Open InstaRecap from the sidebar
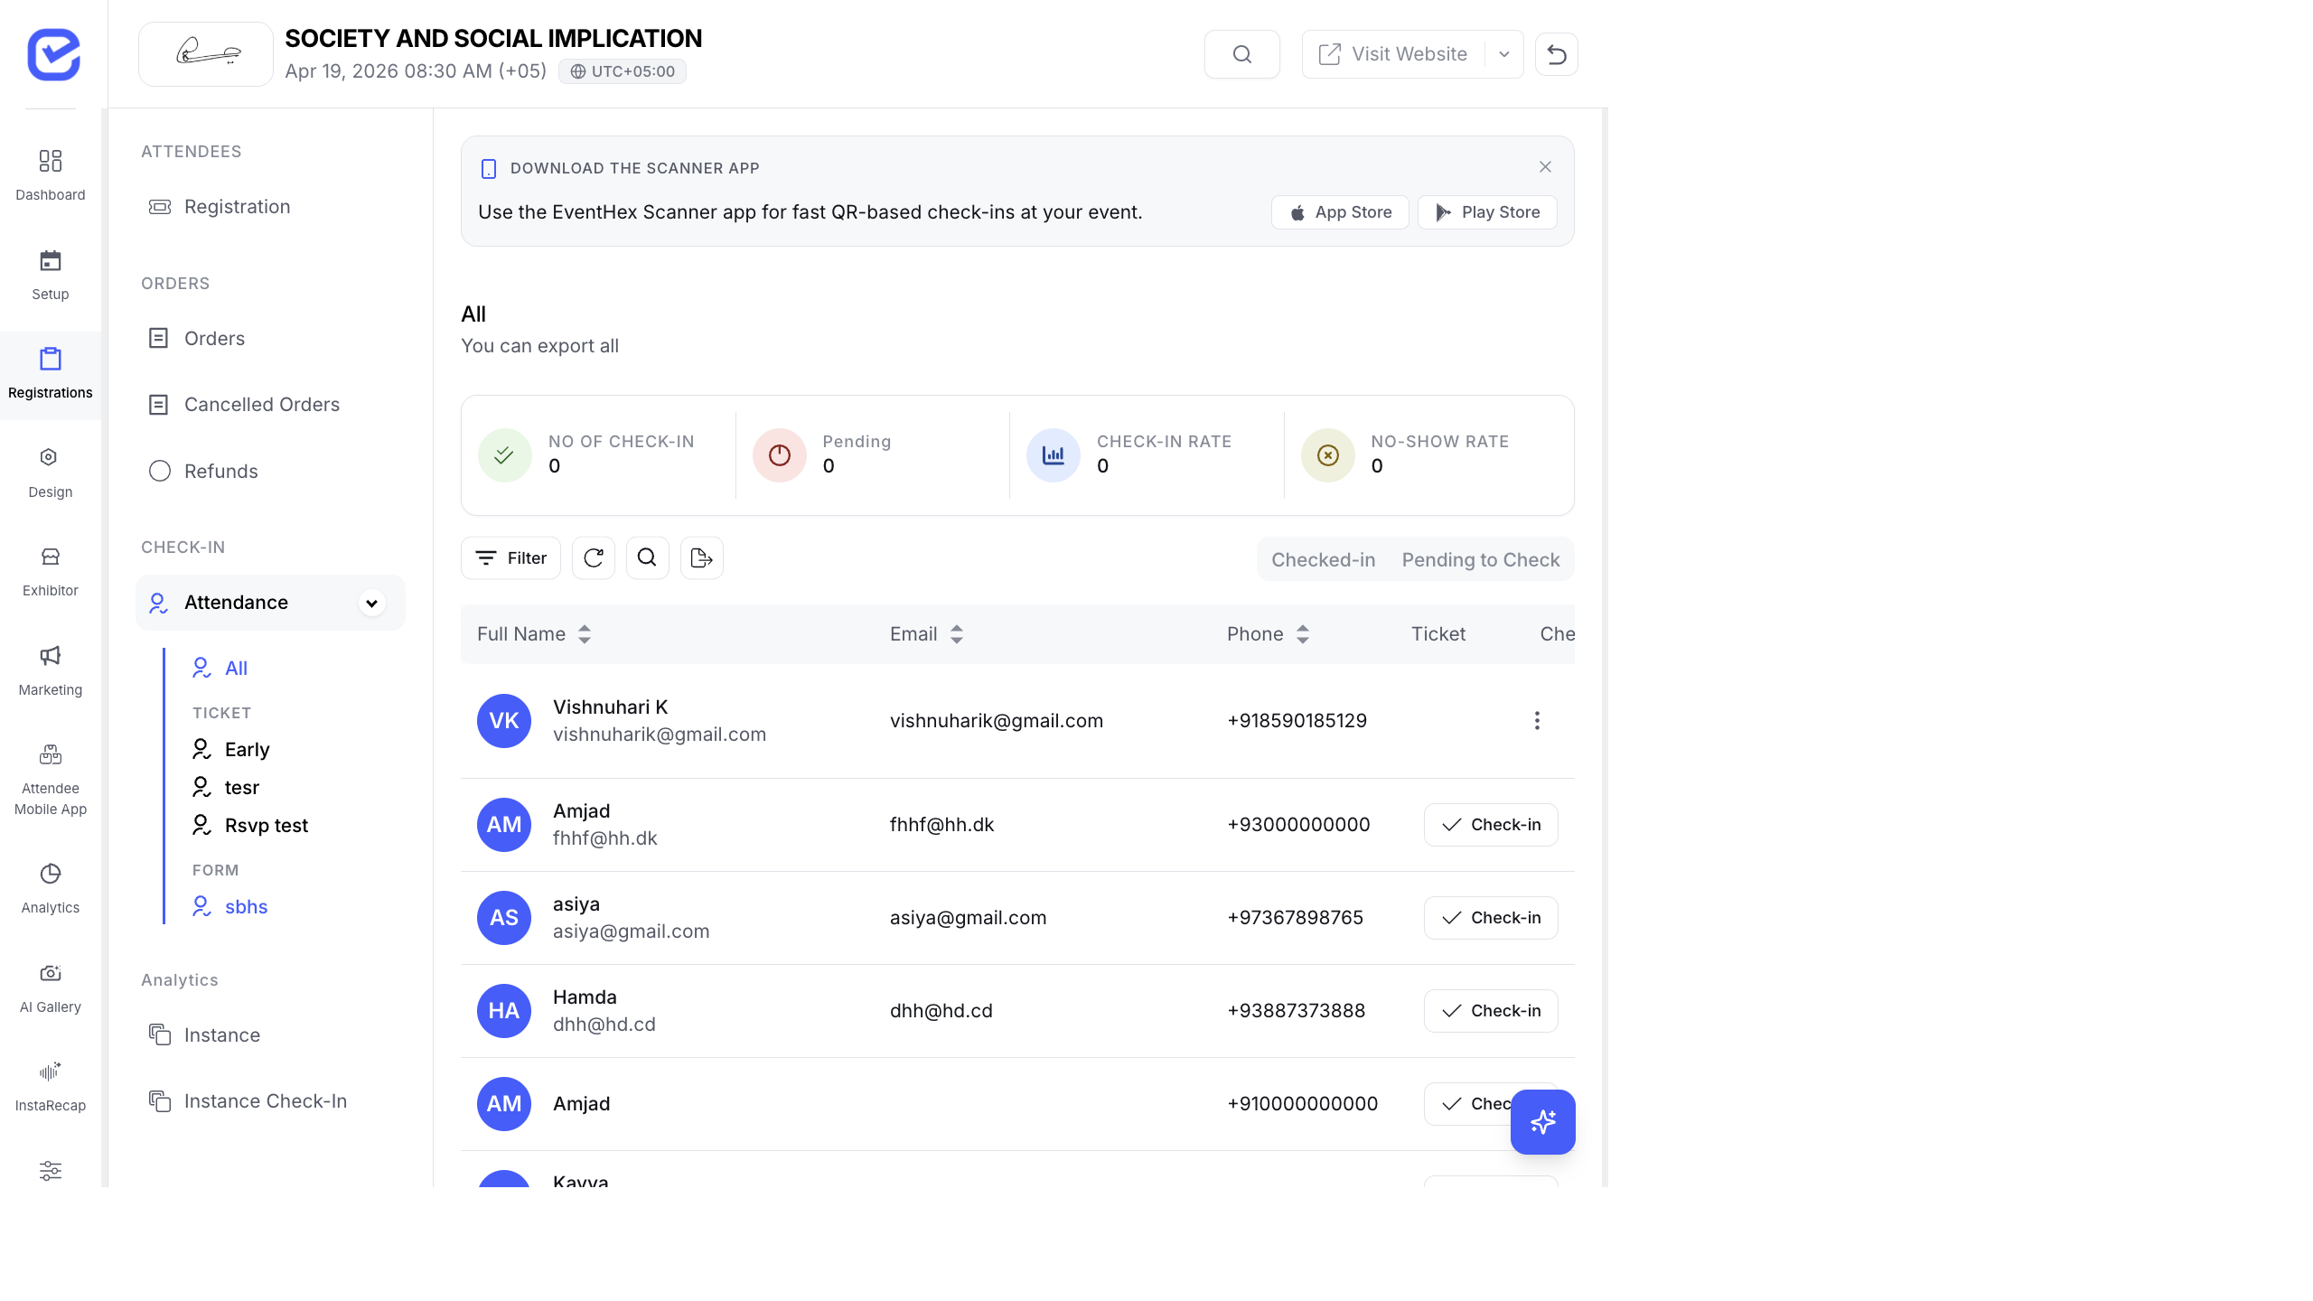This screenshot has height=1301, width=2313. pos(50,1084)
